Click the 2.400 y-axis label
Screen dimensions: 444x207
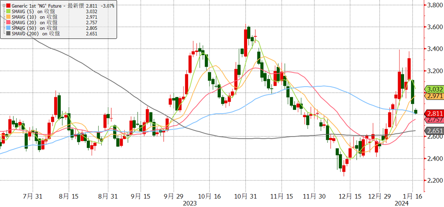tap(435, 158)
